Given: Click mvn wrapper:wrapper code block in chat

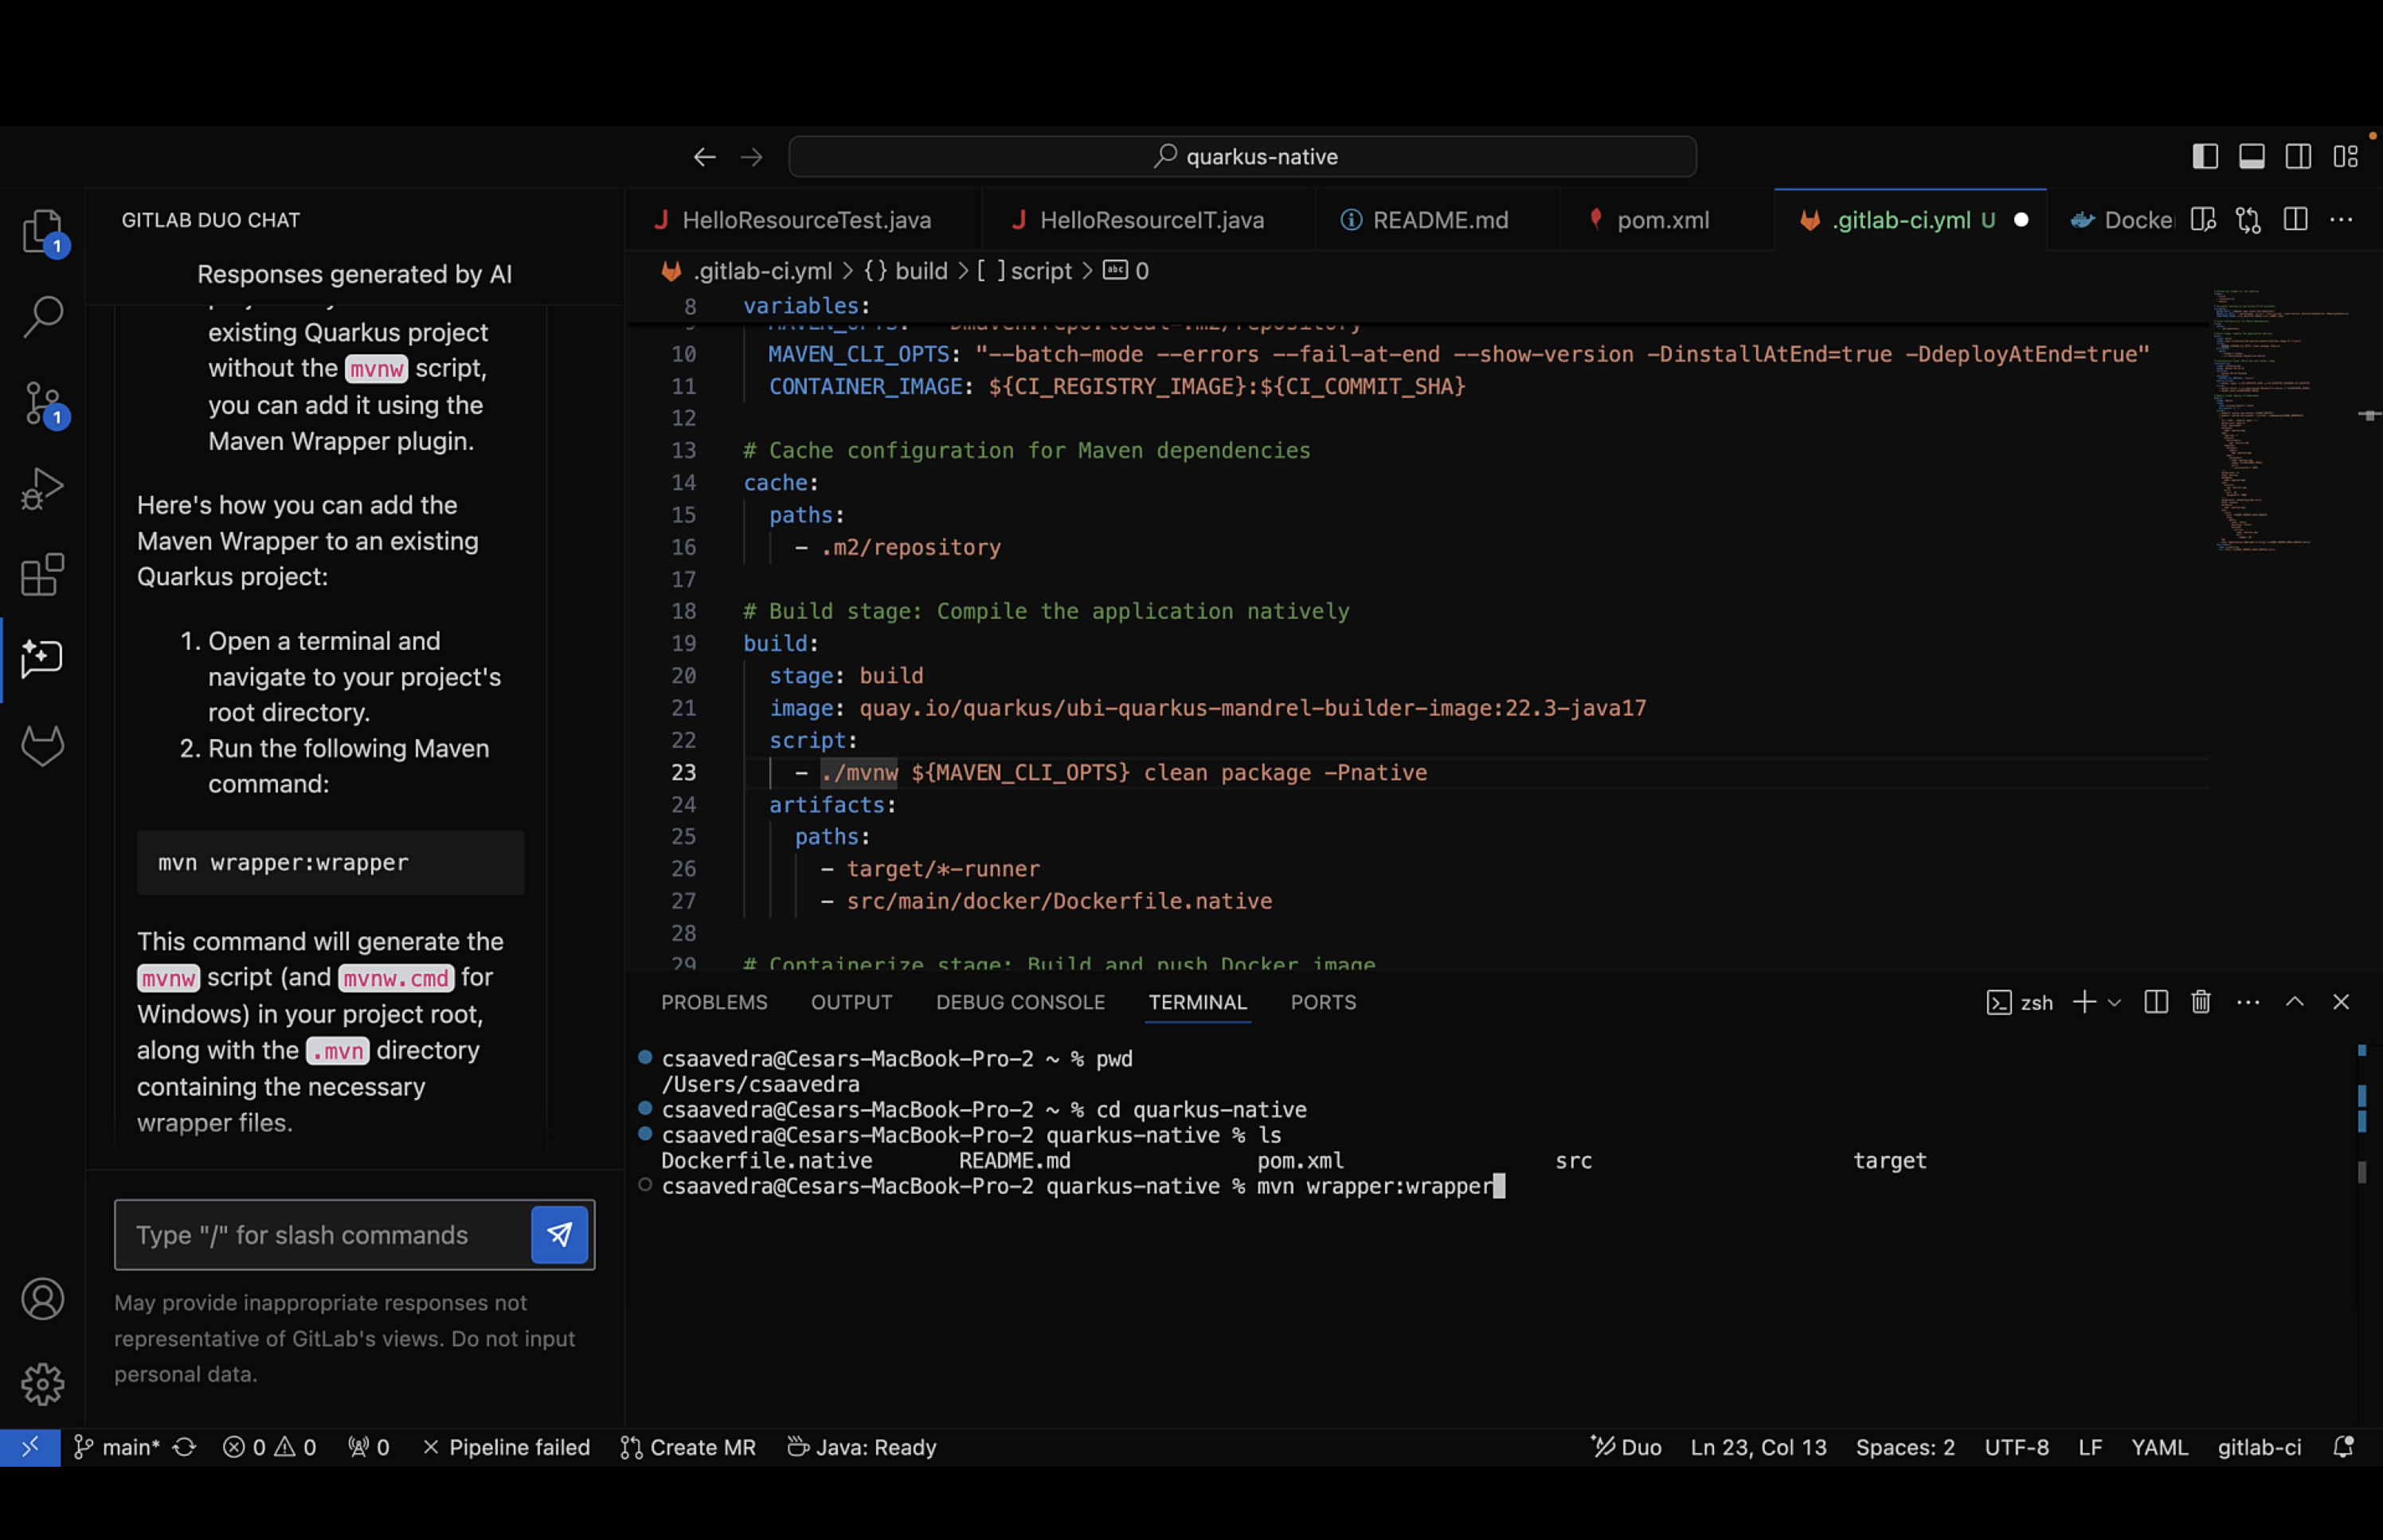Looking at the screenshot, I should click(x=330, y=862).
